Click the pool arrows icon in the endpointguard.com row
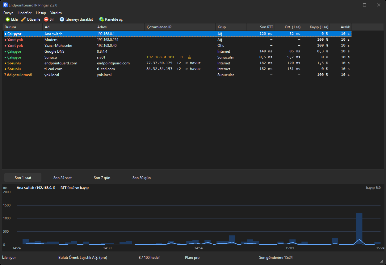The height and width of the screenshot is (265, 386). [187, 63]
